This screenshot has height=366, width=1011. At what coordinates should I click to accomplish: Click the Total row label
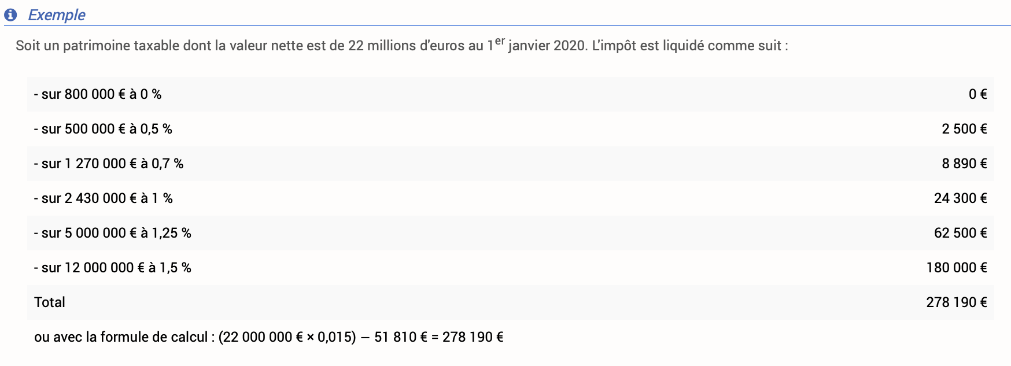tap(50, 302)
